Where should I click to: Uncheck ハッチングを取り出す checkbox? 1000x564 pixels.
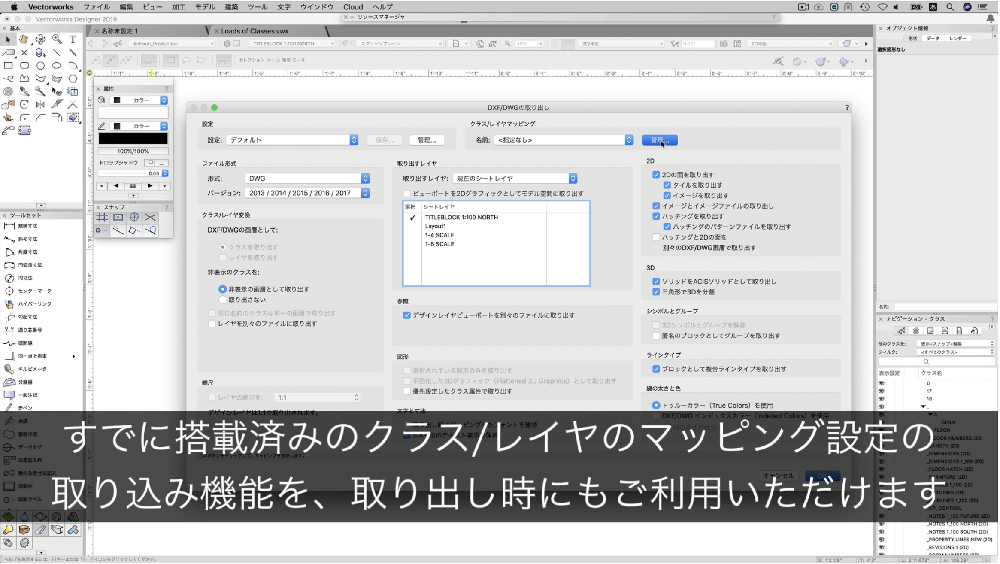[657, 217]
